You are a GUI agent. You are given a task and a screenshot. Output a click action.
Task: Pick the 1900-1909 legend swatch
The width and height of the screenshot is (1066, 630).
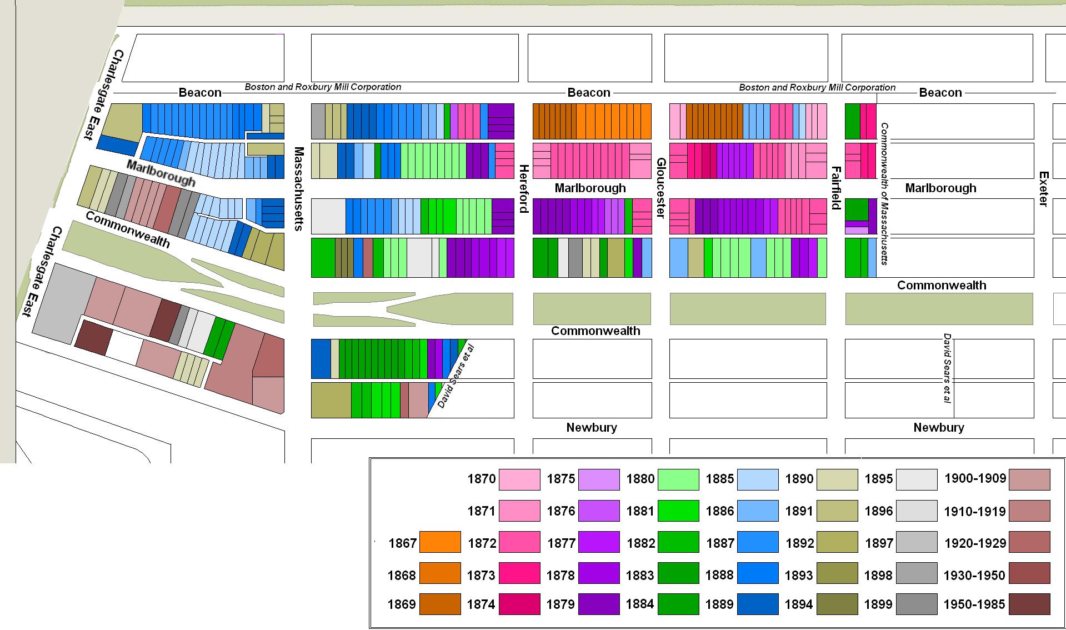coord(1029,479)
